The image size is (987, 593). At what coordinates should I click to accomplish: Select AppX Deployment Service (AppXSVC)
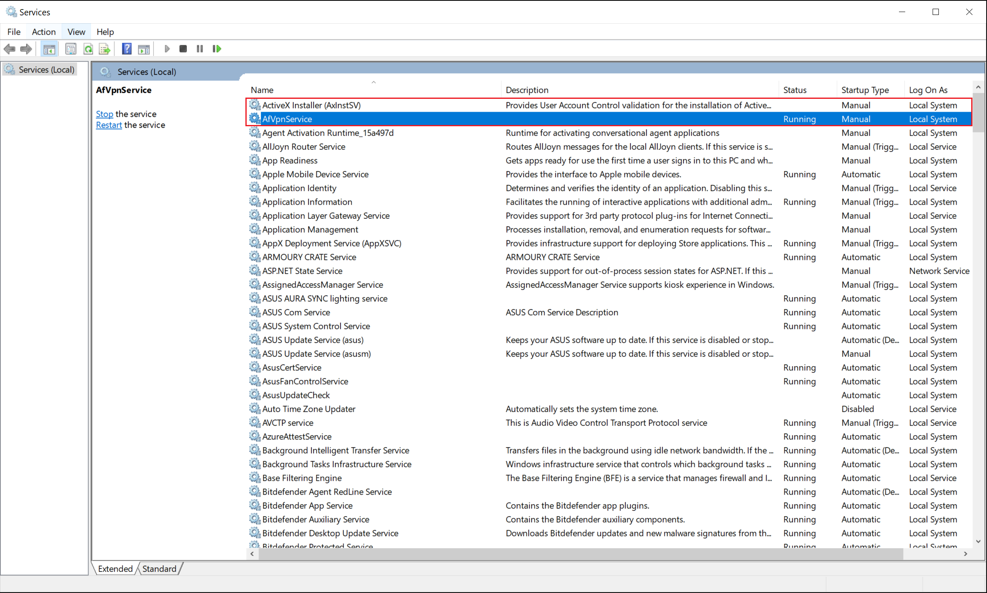point(610,243)
